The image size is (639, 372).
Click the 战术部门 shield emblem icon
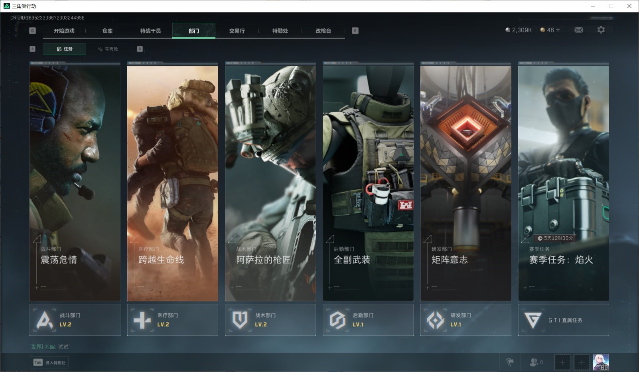point(240,320)
